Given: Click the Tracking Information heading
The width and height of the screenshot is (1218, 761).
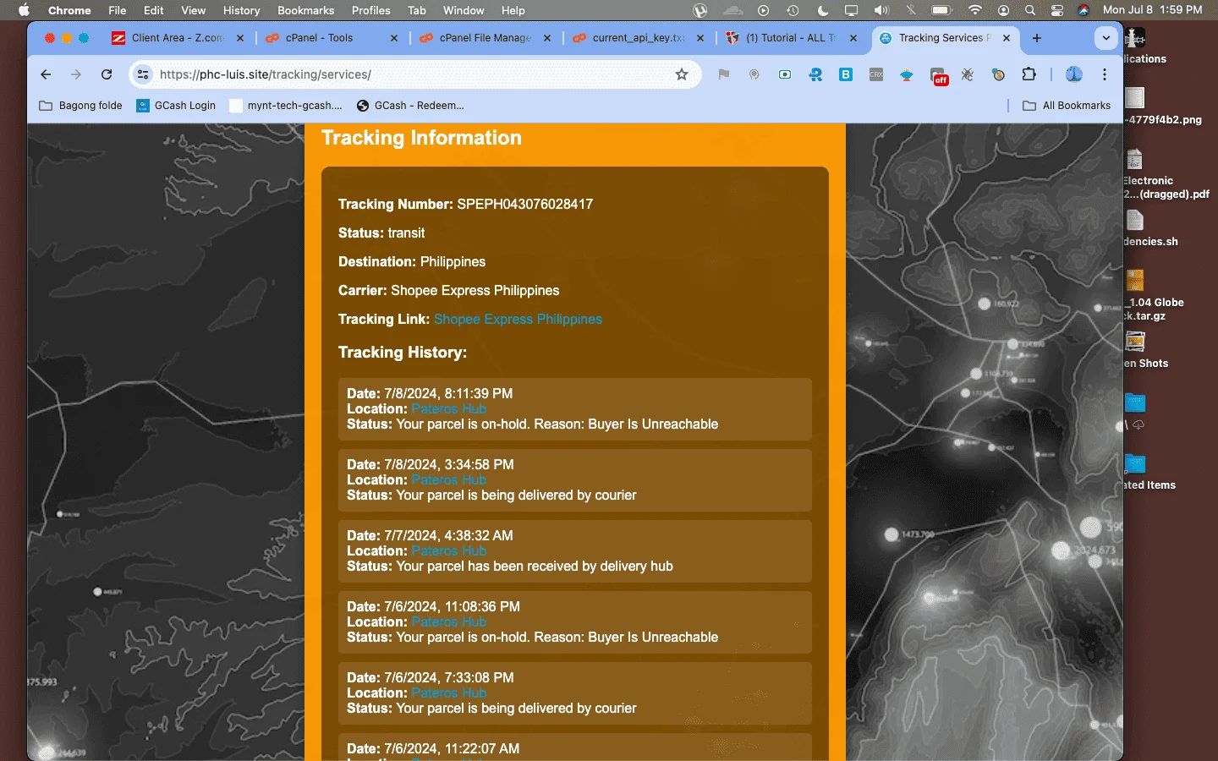Looking at the screenshot, I should [421, 138].
